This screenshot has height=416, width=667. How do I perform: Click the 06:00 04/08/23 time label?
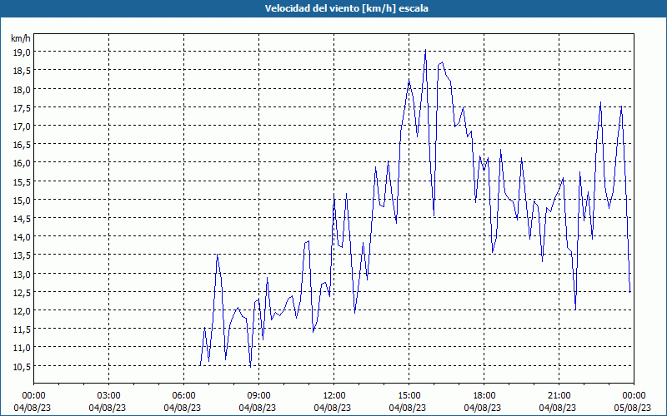tap(183, 402)
